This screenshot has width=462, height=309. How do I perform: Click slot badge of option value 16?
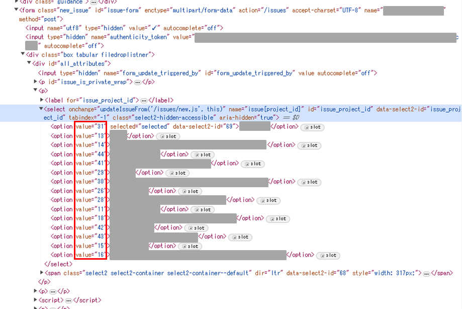(328, 255)
